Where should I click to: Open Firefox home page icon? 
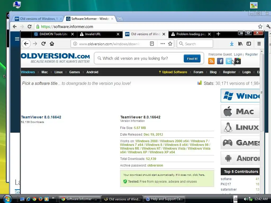point(52,44)
